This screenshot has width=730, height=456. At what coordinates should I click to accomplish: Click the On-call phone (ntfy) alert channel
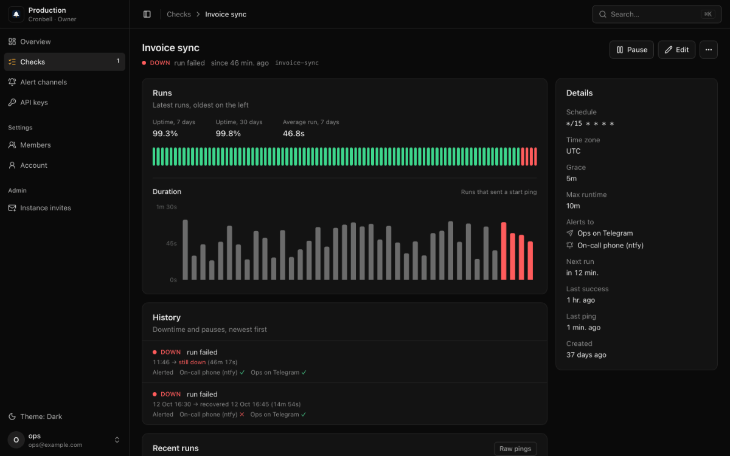[x=610, y=245]
